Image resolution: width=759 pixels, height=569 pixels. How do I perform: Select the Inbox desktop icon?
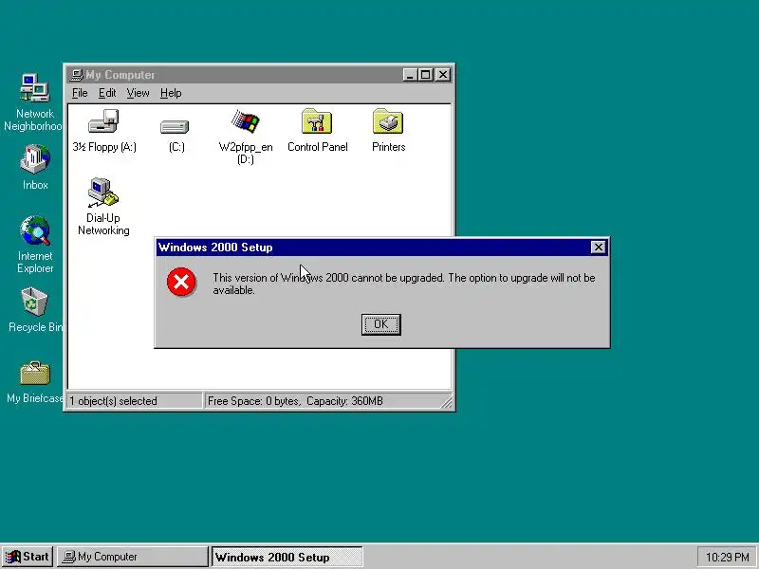click(35, 158)
